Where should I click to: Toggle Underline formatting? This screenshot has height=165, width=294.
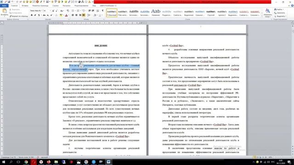click(x=39, y=15)
